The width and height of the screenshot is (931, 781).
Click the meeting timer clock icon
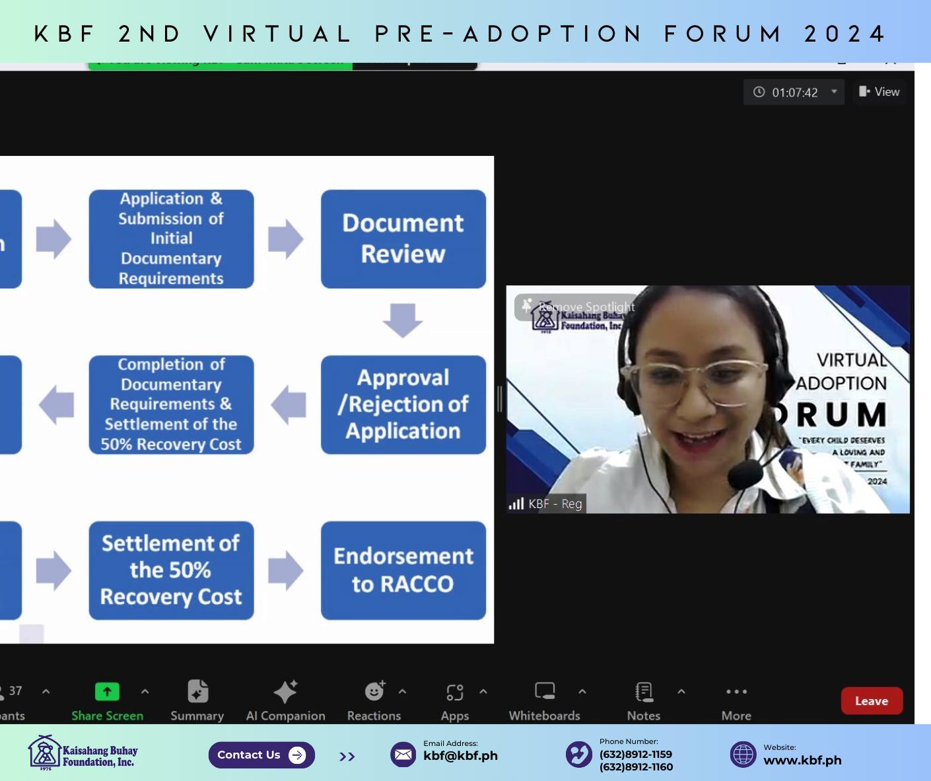click(759, 92)
